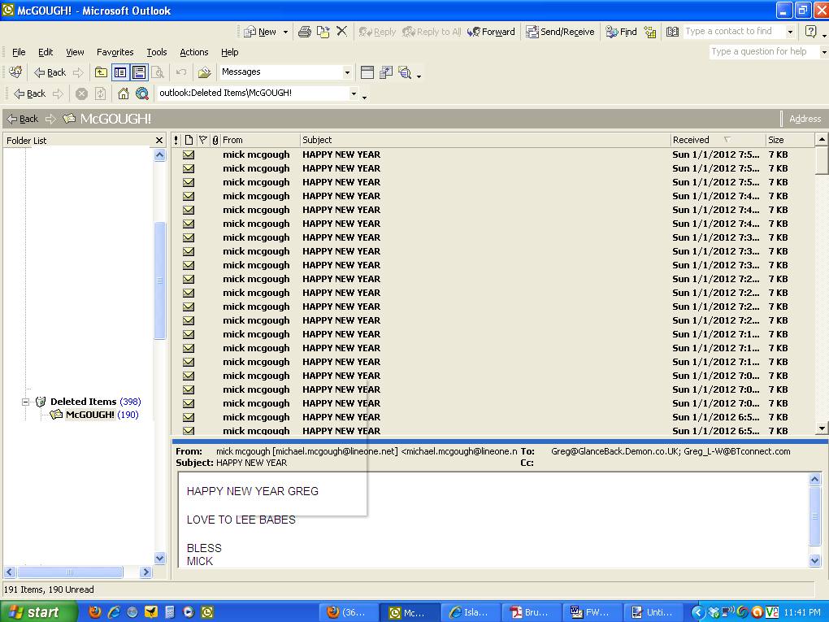Open the Web toolbar options arrow
The height and width of the screenshot is (622, 829).
pyautogui.click(x=364, y=98)
